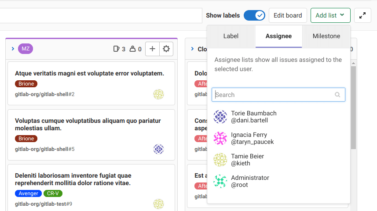
Task: Open MZ list settings gear
Action: click(166, 49)
